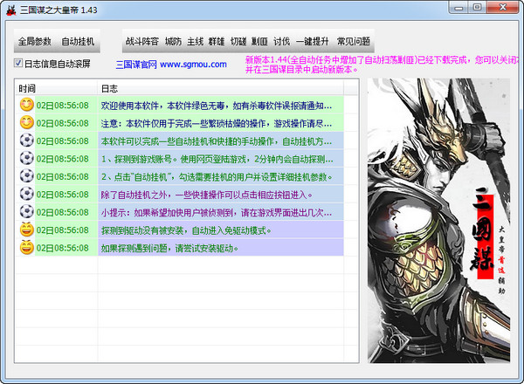Maximize the 三国谋之大皇帝 window
This screenshot has height=384, width=524.
477,7
